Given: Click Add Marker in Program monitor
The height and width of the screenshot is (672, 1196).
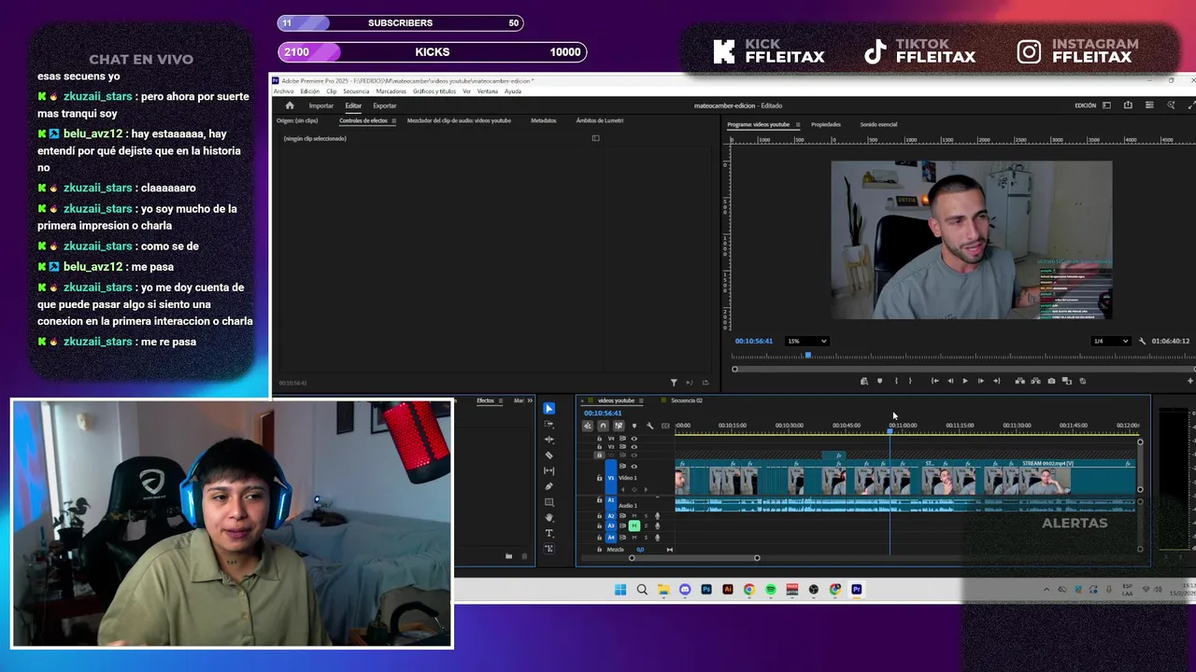Looking at the screenshot, I should 879,381.
